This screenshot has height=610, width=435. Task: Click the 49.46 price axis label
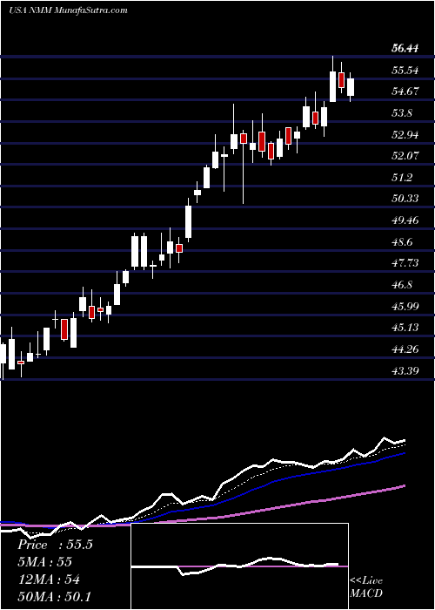tap(405, 220)
